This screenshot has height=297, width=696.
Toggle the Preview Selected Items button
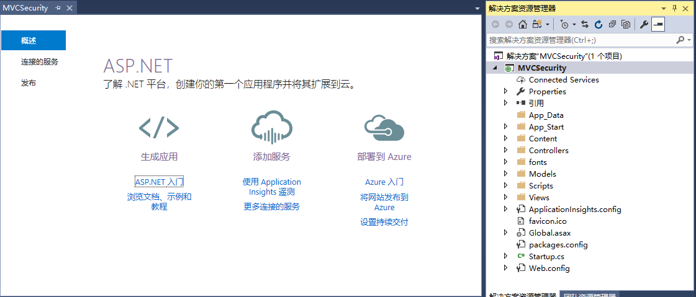[x=658, y=24]
